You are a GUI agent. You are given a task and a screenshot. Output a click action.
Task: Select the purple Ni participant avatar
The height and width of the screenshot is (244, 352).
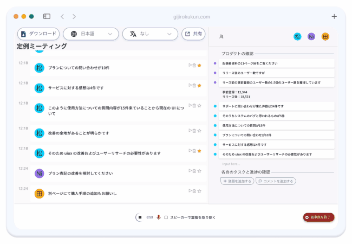(311, 36)
